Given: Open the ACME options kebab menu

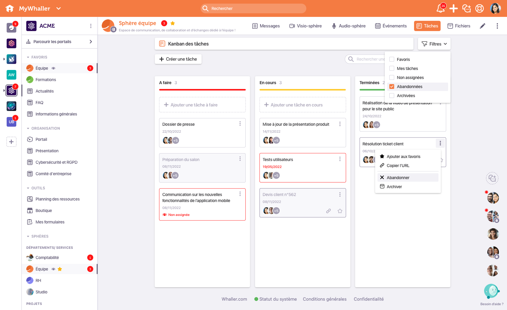Looking at the screenshot, I should [x=91, y=26].
